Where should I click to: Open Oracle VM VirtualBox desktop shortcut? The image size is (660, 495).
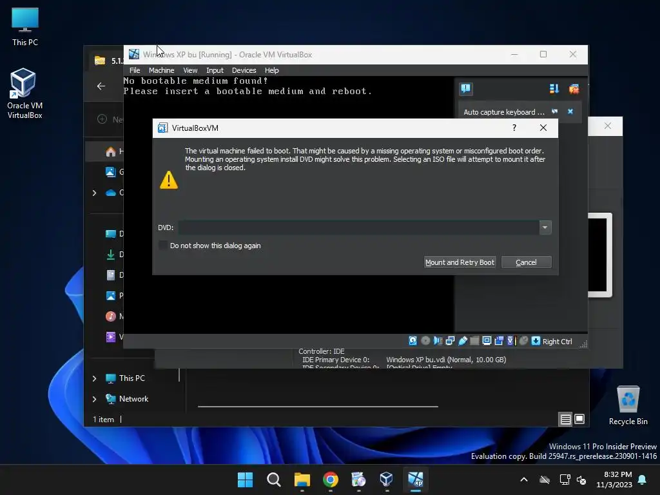[x=24, y=93]
